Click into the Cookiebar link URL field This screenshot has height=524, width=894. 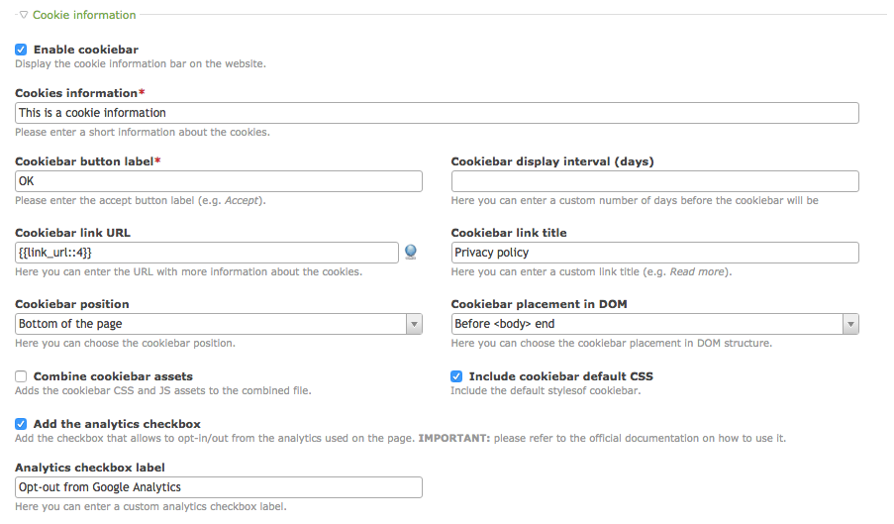[207, 253]
